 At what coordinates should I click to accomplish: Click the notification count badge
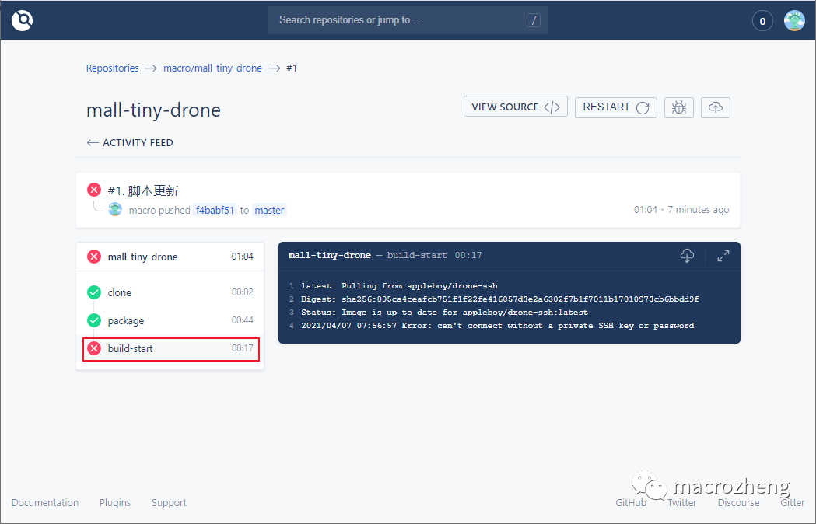point(762,20)
